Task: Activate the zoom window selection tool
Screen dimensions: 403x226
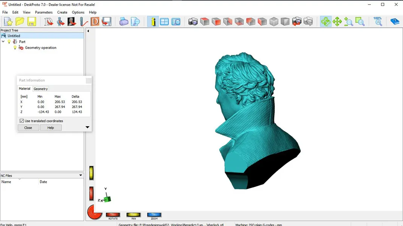Action: point(360,22)
